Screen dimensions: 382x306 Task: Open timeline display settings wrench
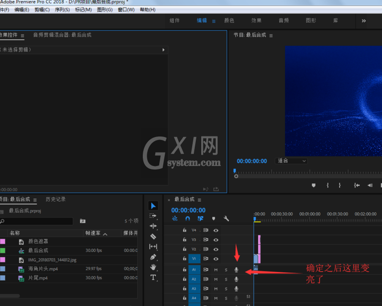226,218
